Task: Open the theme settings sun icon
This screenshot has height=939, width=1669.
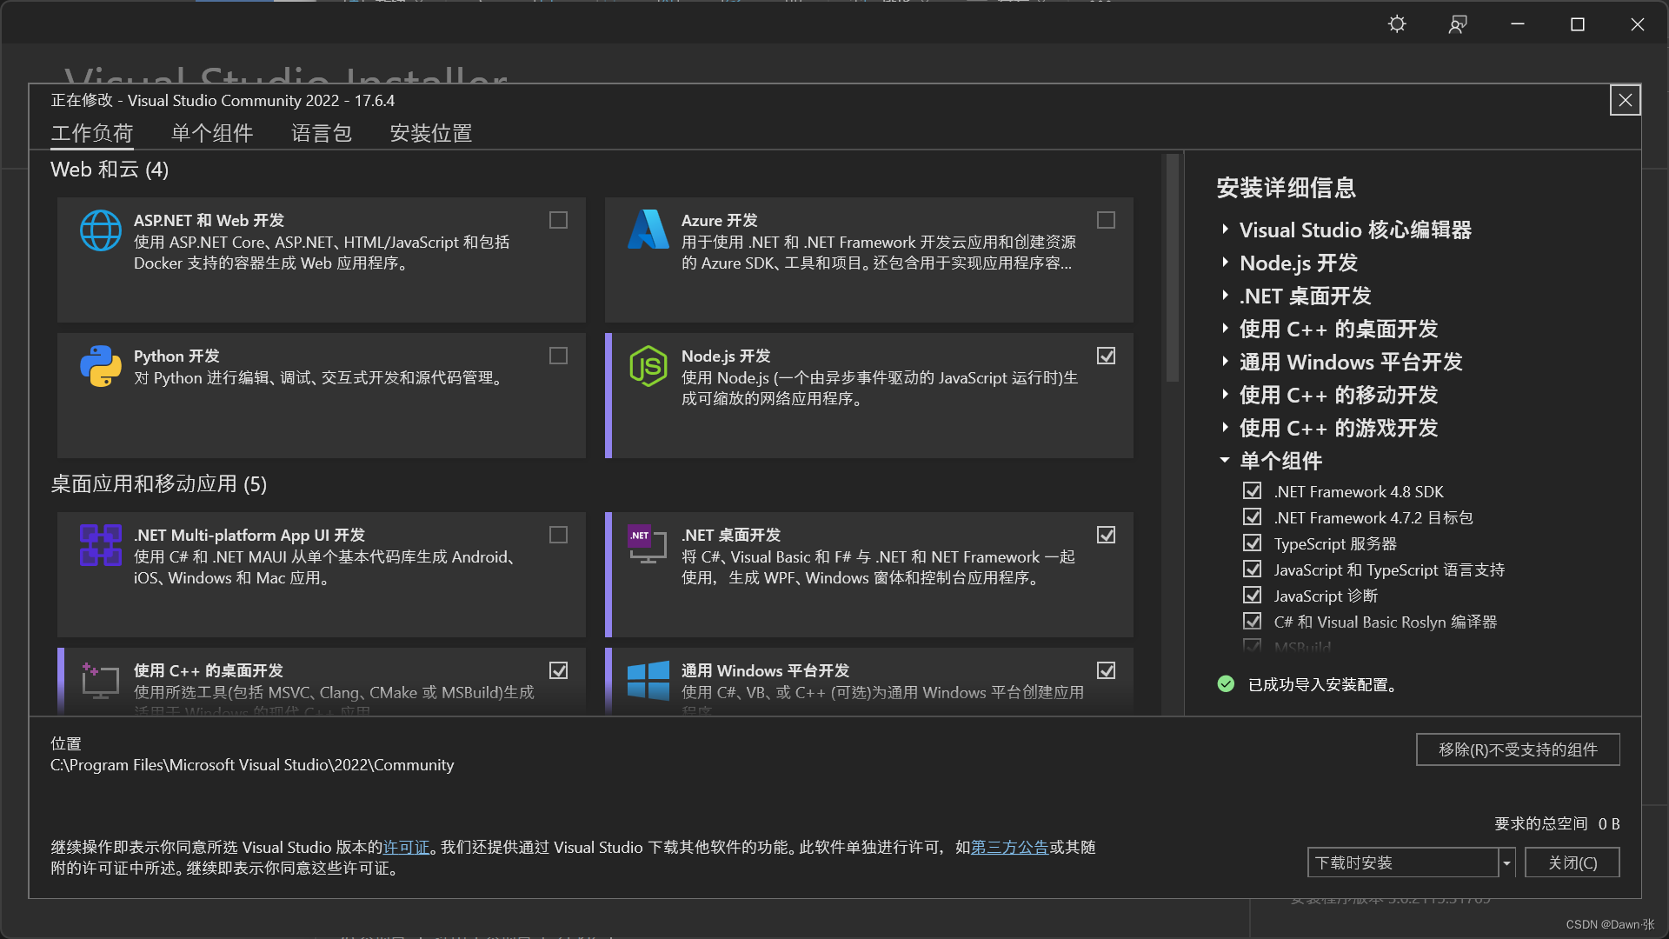Action: pos(1397,24)
